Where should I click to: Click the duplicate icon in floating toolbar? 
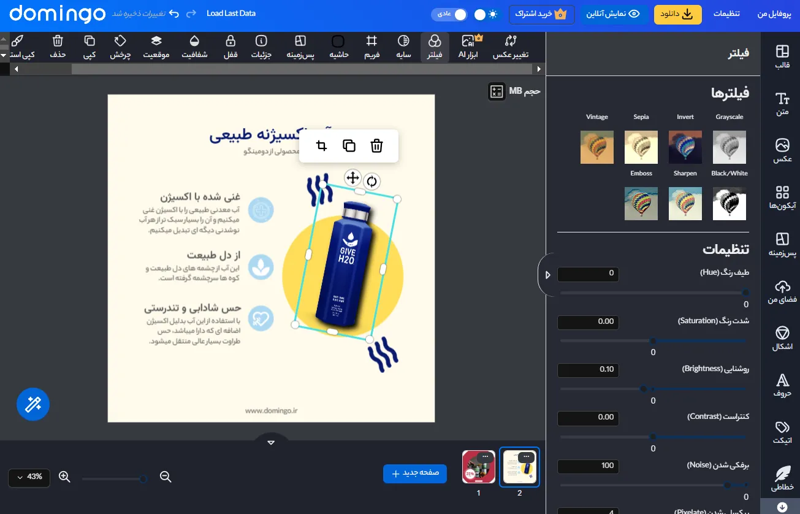[349, 145]
